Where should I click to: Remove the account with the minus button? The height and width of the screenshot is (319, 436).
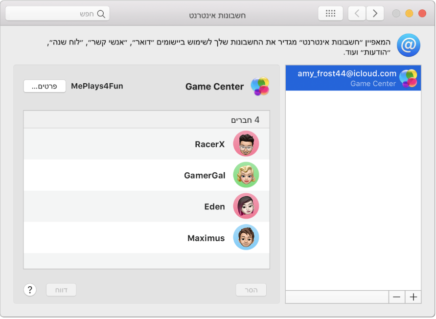397,297
